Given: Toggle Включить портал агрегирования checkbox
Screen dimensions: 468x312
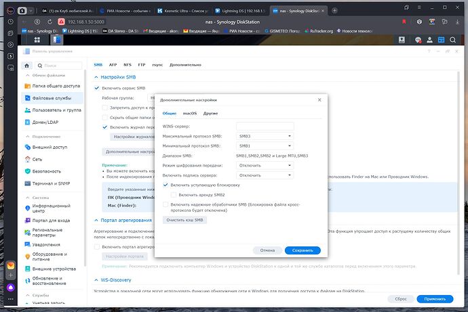Looking at the screenshot, I should [97, 247].
